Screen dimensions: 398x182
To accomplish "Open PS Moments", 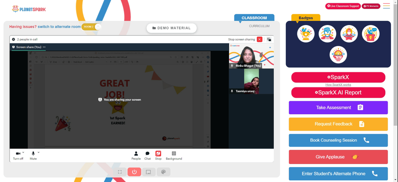I will coord(371,6).
